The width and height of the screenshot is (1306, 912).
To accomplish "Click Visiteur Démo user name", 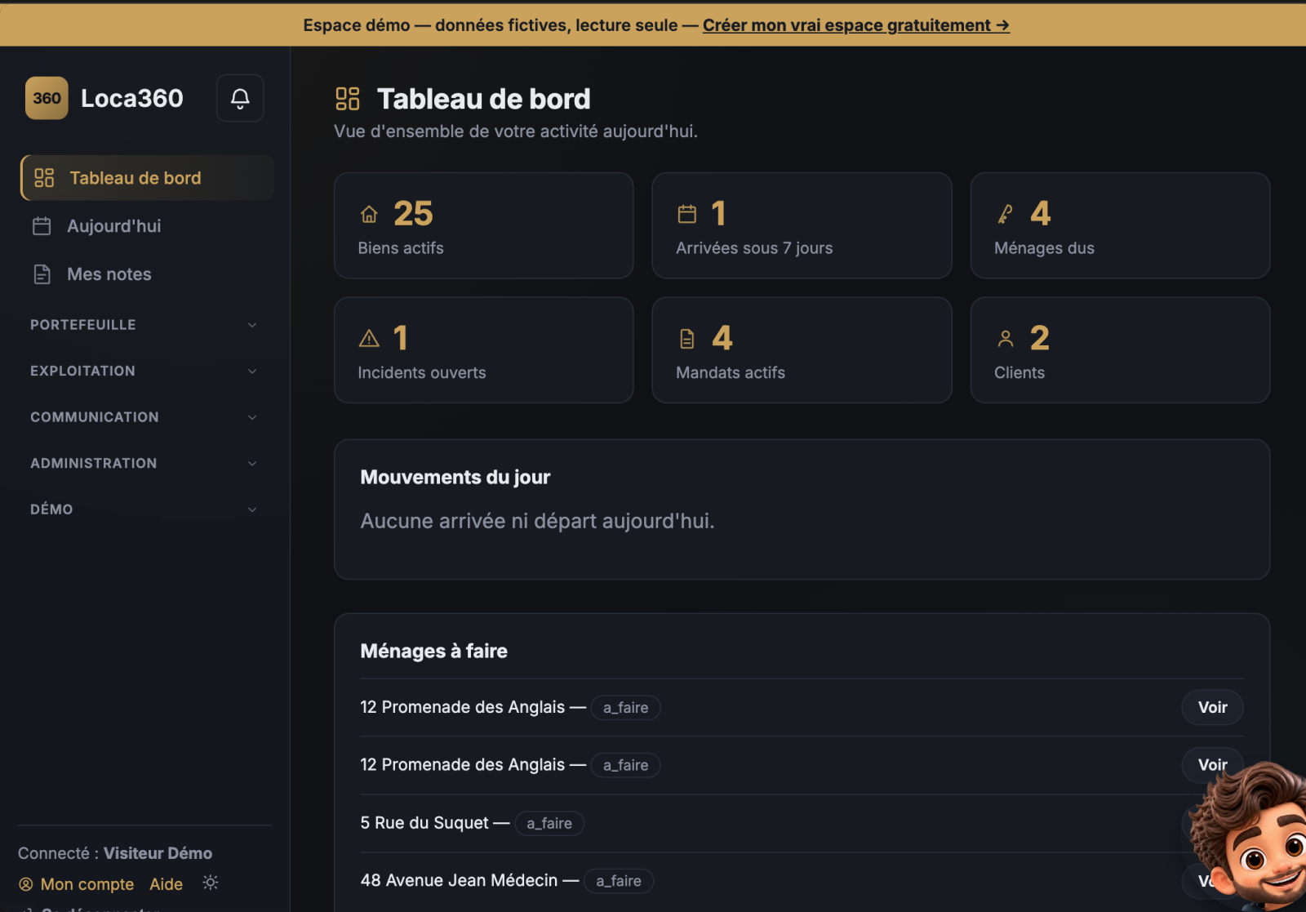I will pos(158,853).
